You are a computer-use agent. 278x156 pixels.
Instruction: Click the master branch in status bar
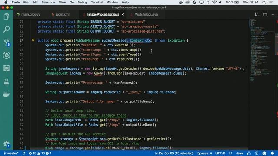(11, 153)
